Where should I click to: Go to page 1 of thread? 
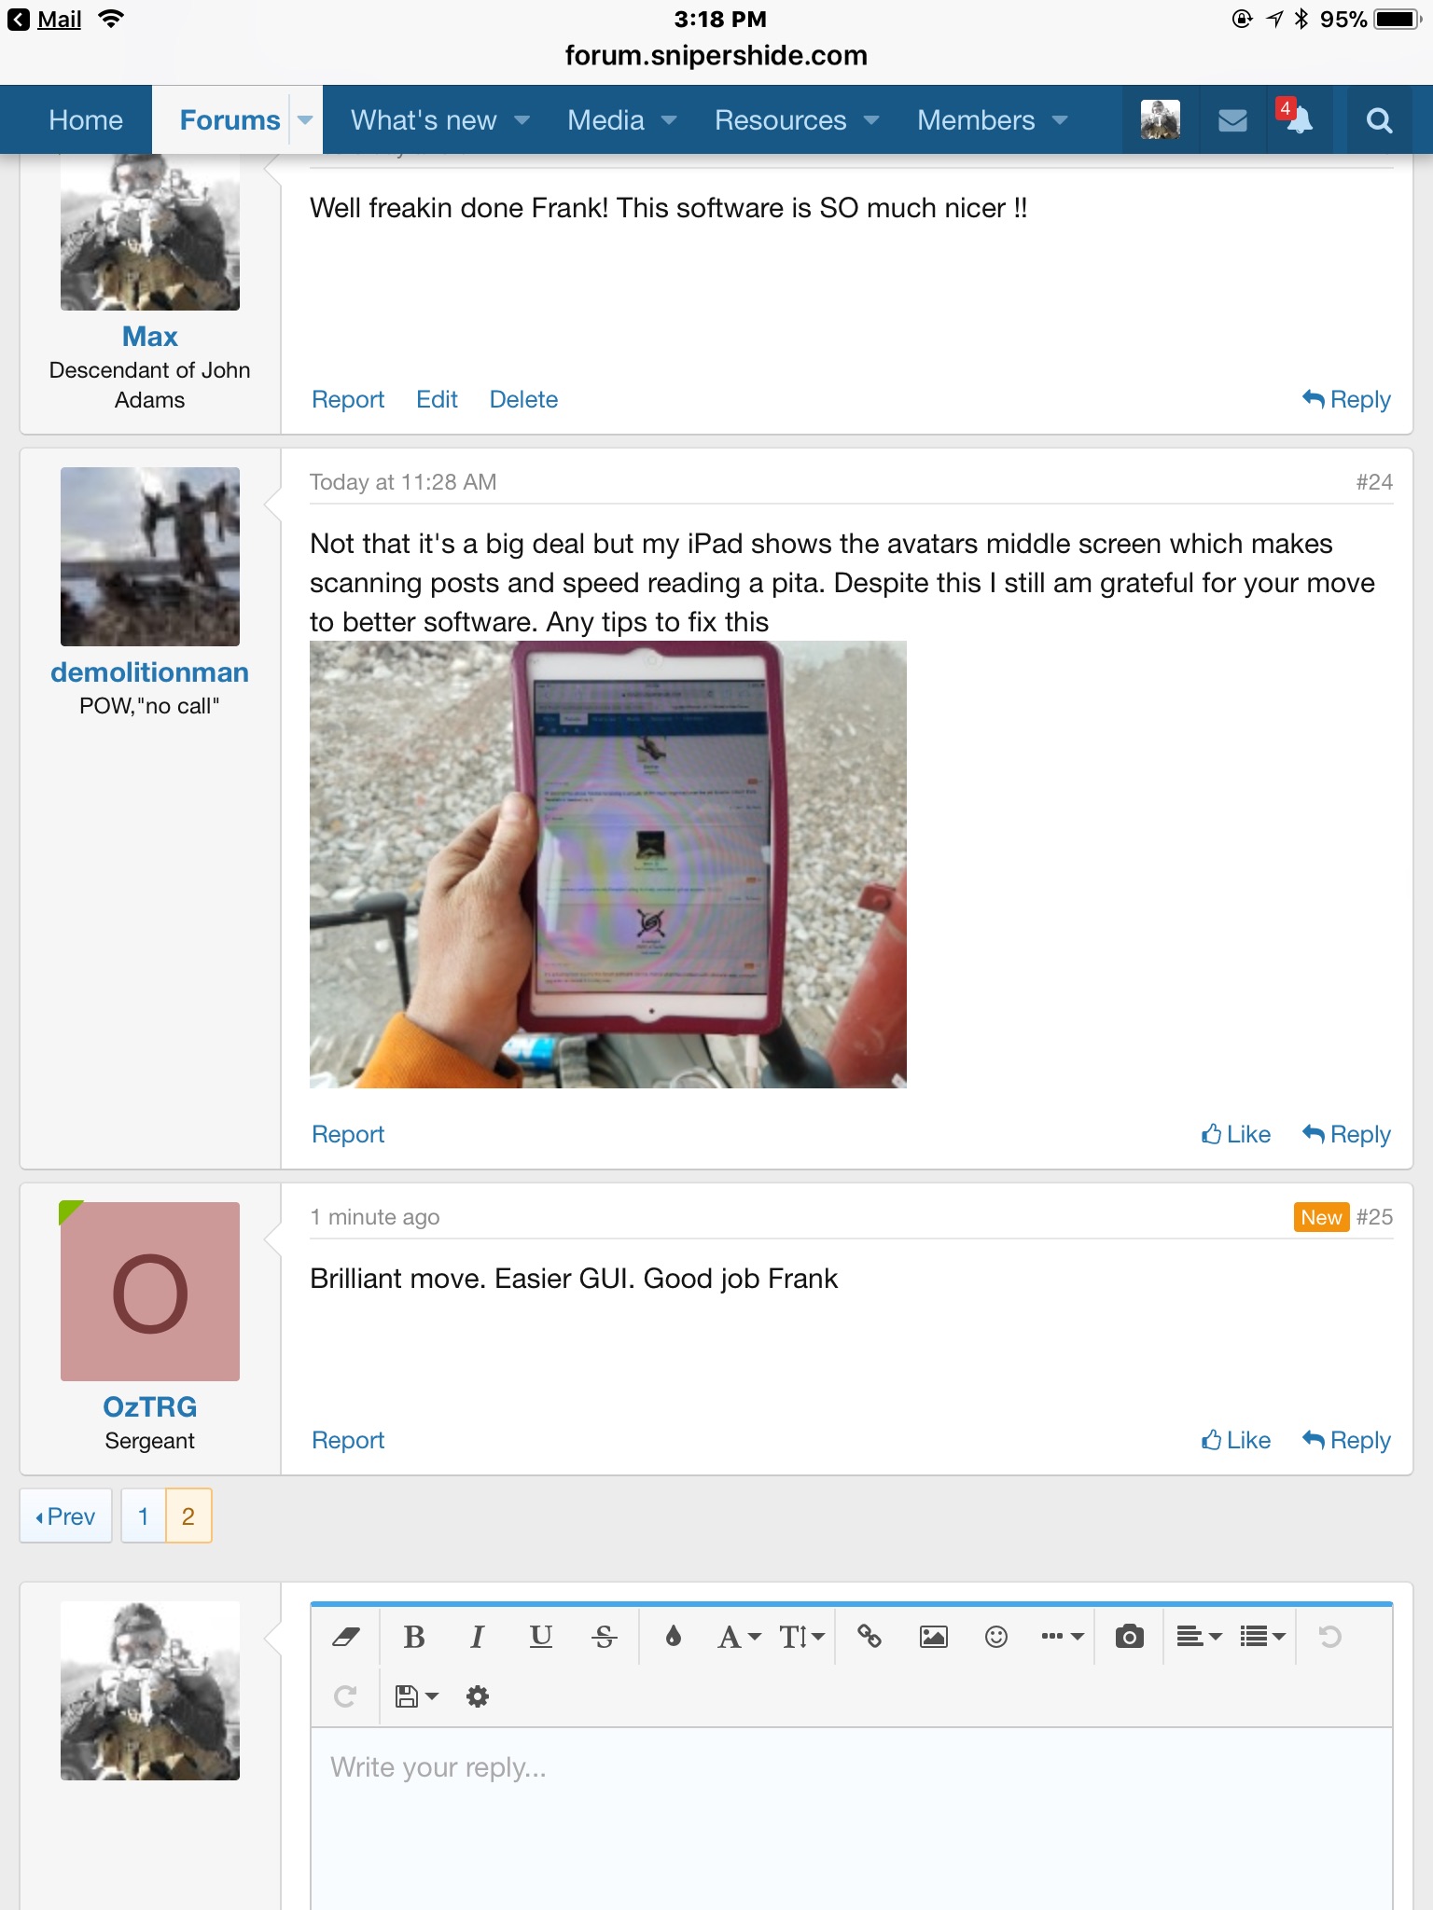144,1516
